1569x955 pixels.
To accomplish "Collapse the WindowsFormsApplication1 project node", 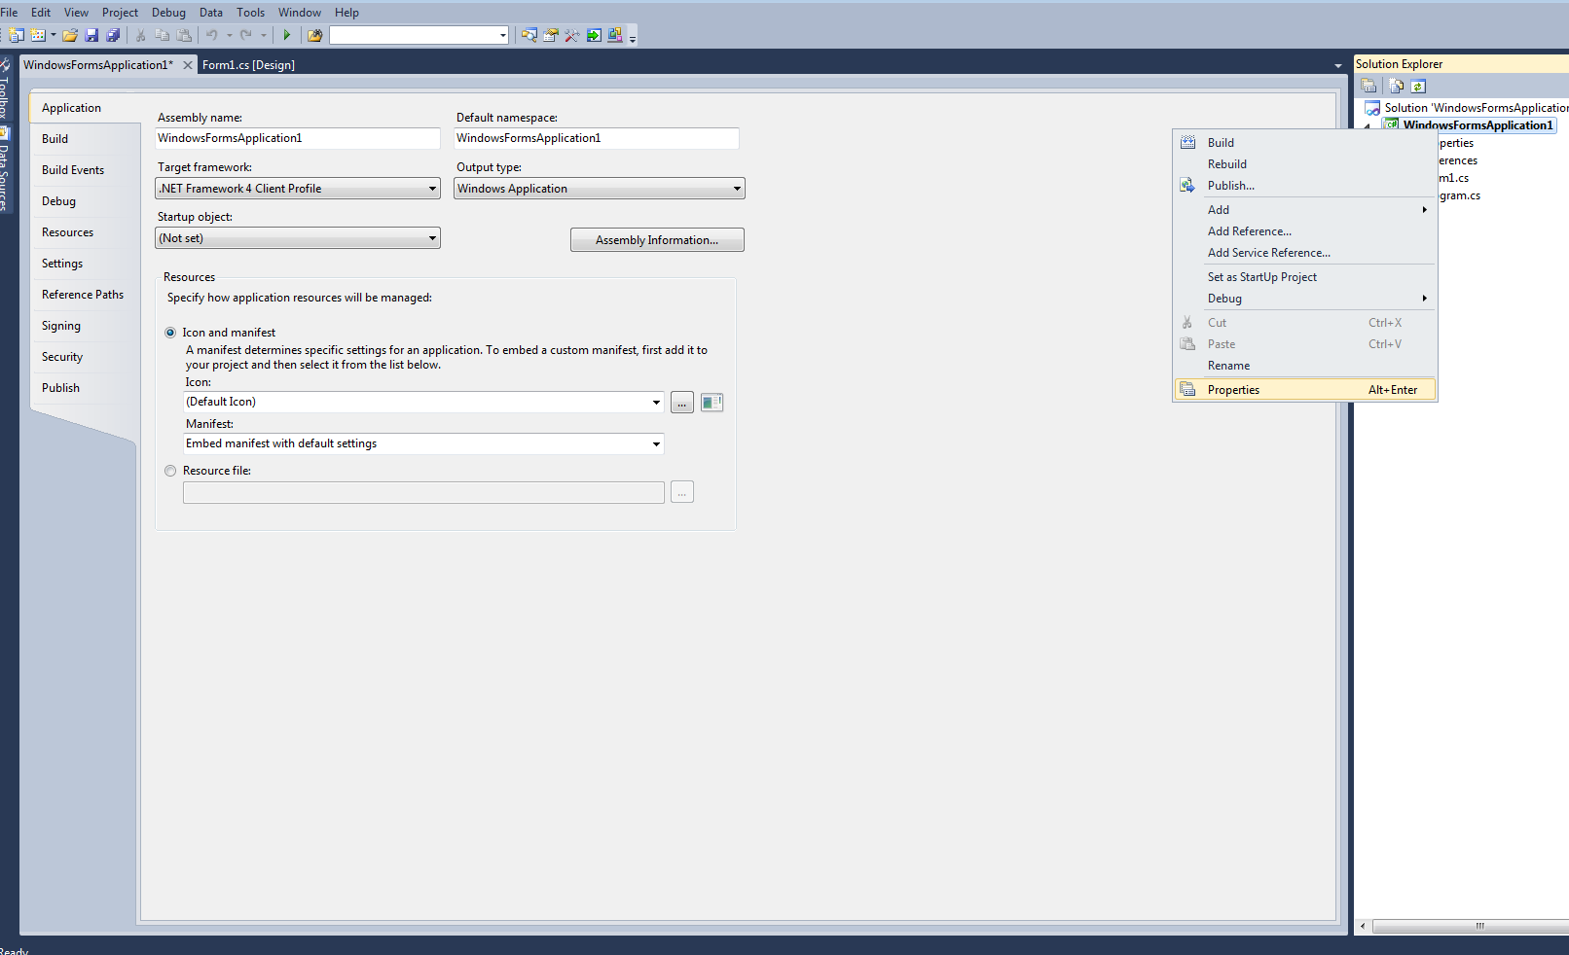I will tap(1368, 126).
